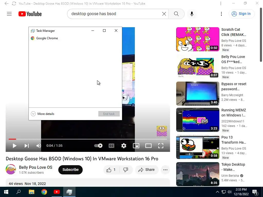Open the system volume tray icon
The image size is (263, 197).
point(230,192)
